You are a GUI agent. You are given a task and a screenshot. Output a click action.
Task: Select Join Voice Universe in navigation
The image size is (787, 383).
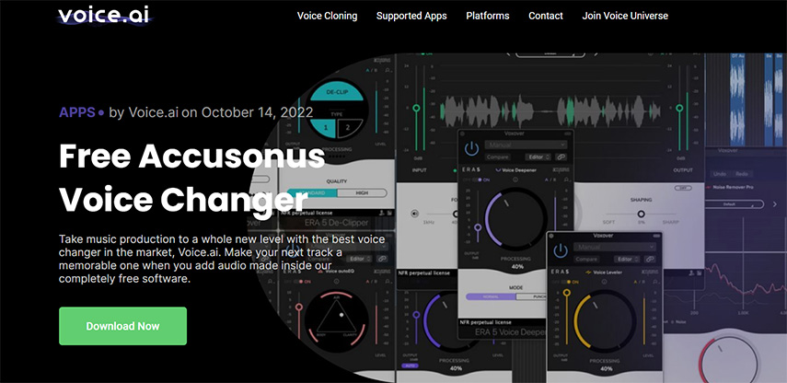[625, 16]
